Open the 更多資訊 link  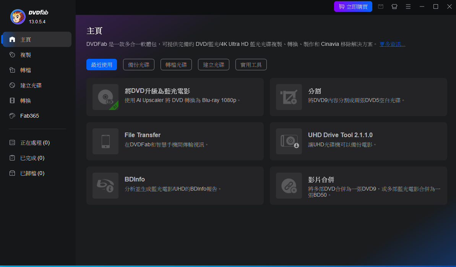[392, 44]
